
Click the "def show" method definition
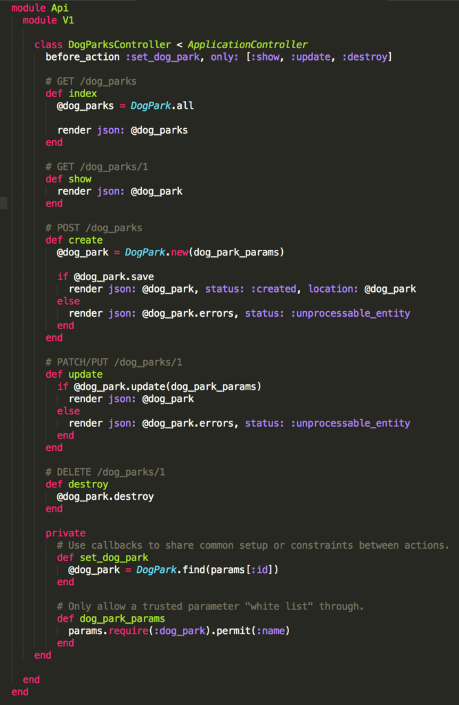coord(68,179)
